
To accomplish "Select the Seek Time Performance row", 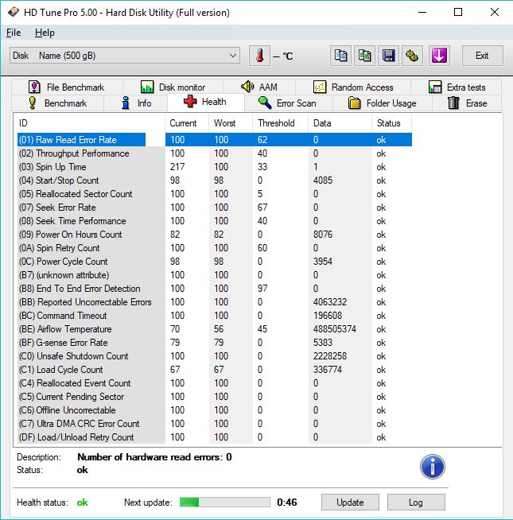I will pos(215,221).
